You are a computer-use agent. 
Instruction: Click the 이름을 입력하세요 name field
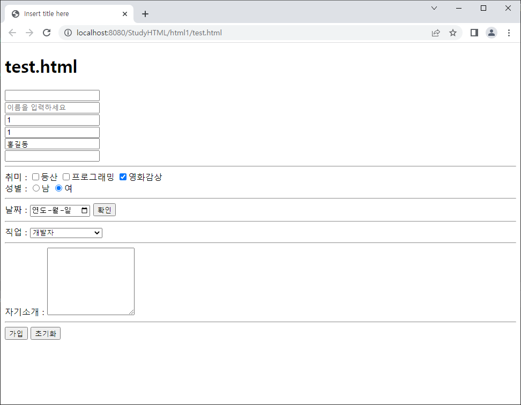coord(52,108)
